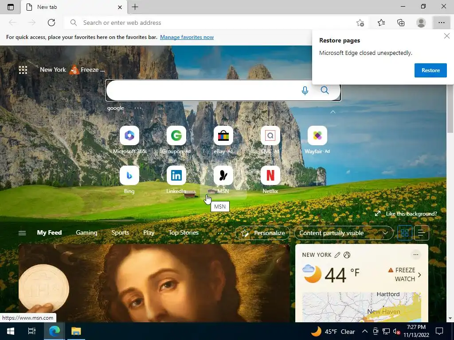Select the Play feed tab
Screen dimensions: 454x340
click(149, 232)
